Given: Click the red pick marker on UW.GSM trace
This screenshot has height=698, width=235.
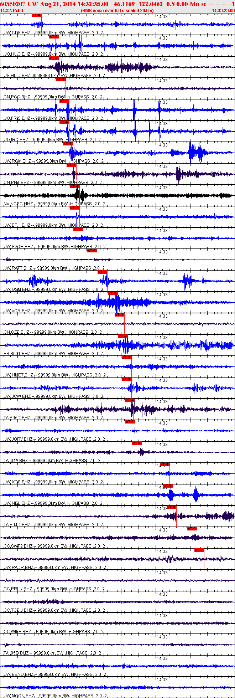Looking at the screenshot, I should [103, 272].
